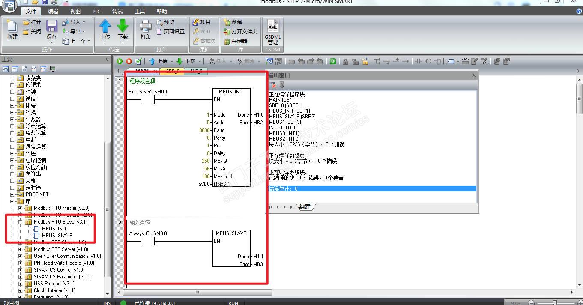
Task: Select MBUS_SLAVE in the library tree
Action: pyautogui.click(x=57, y=236)
